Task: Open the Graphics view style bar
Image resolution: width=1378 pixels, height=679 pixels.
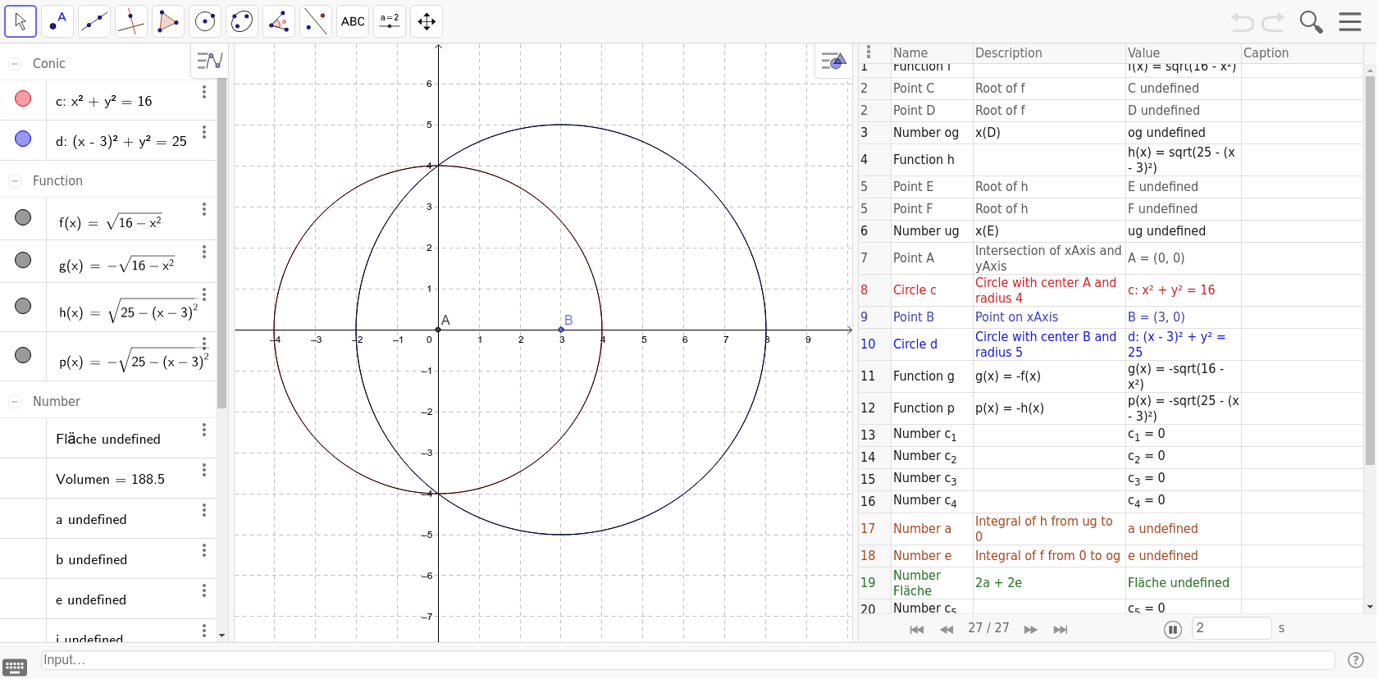Action: pos(833,61)
